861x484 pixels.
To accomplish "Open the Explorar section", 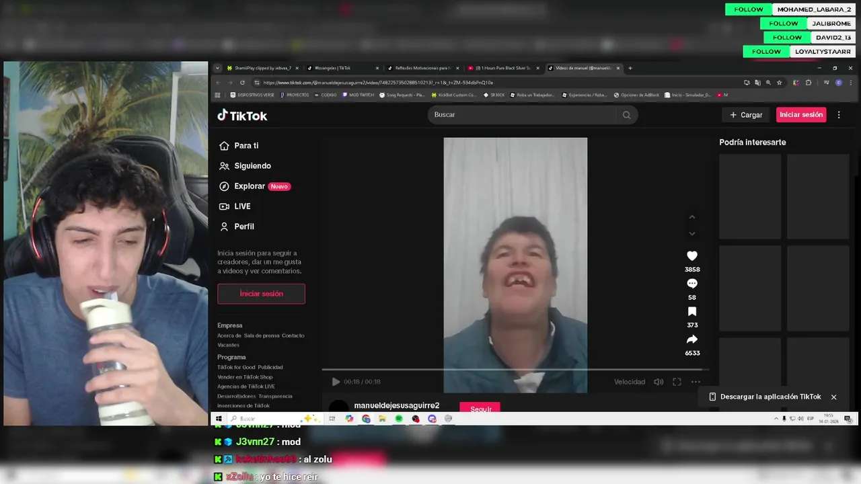I will pyautogui.click(x=254, y=186).
